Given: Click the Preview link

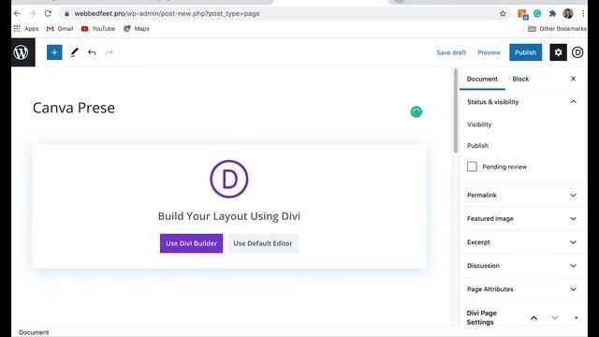Looking at the screenshot, I should (x=489, y=52).
